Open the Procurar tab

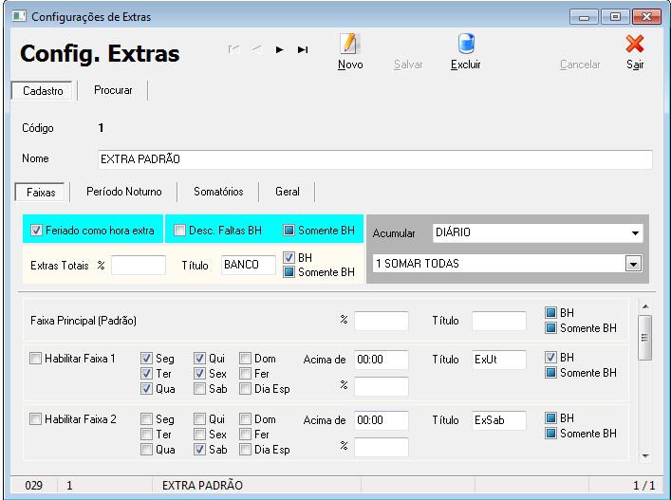point(113,91)
